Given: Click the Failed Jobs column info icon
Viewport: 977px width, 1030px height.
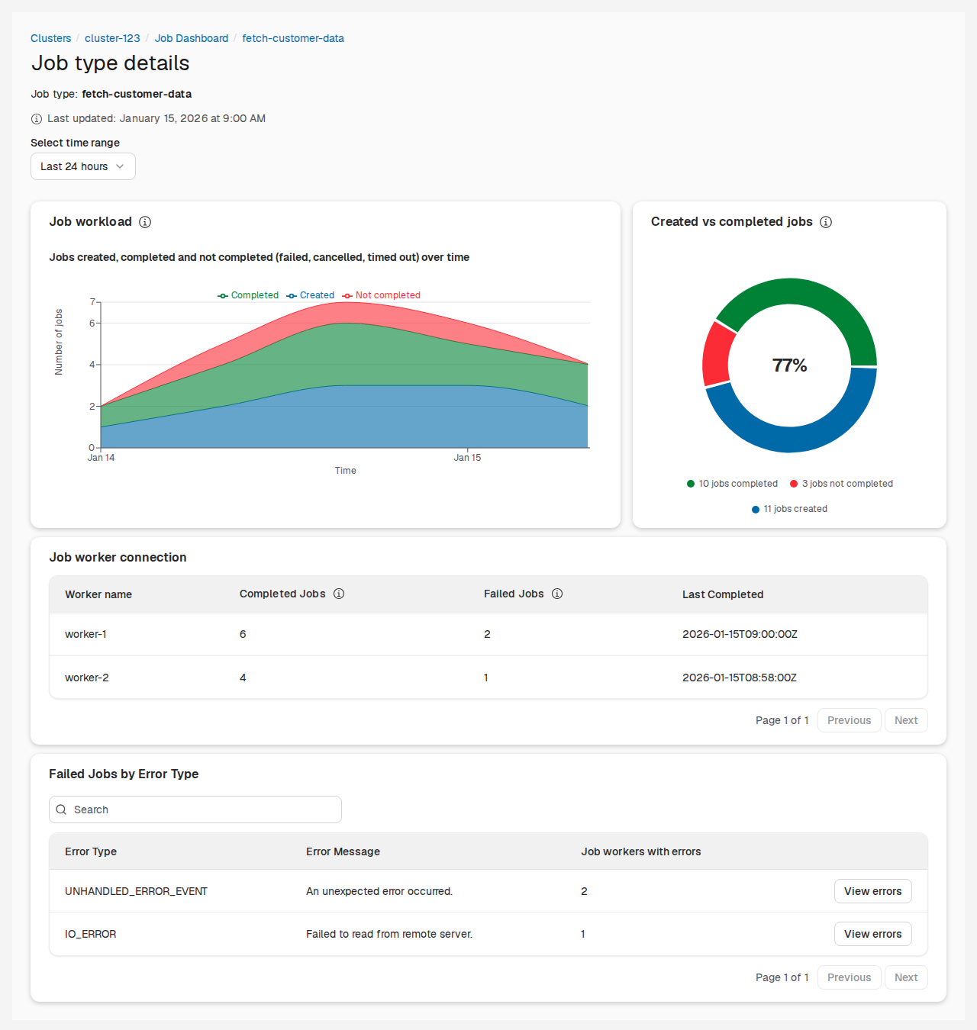Looking at the screenshot, I should (557, 594).
